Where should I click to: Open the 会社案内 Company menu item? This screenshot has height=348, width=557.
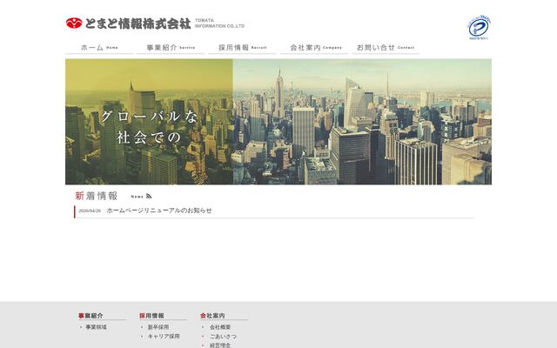(314, 48)
